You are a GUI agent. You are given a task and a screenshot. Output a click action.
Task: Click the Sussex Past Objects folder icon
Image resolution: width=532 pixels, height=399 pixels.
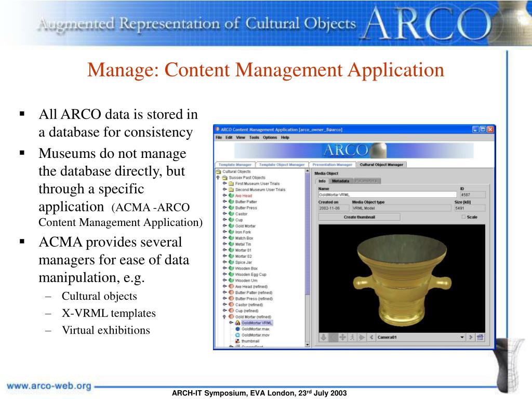point(224,178)
